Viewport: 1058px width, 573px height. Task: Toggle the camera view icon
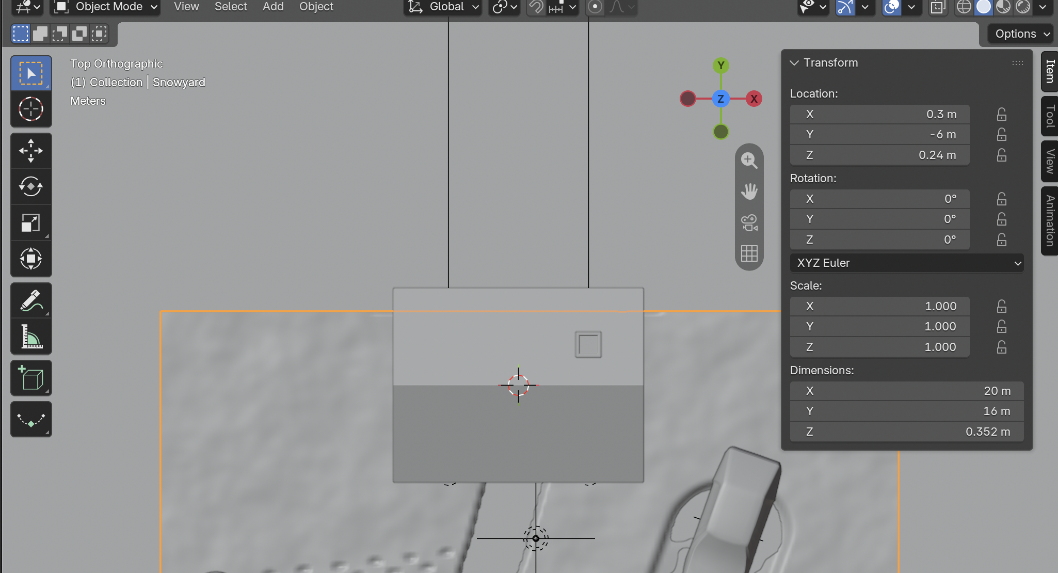[749, 222]
